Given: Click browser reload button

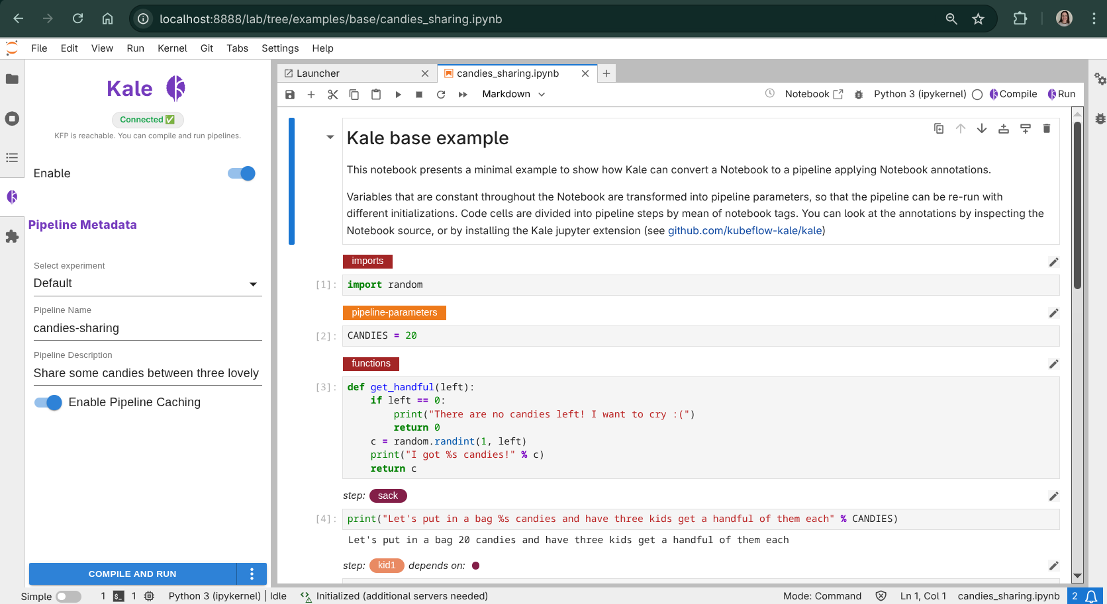Looking at the screenshot, I should [x=78, y=19].
